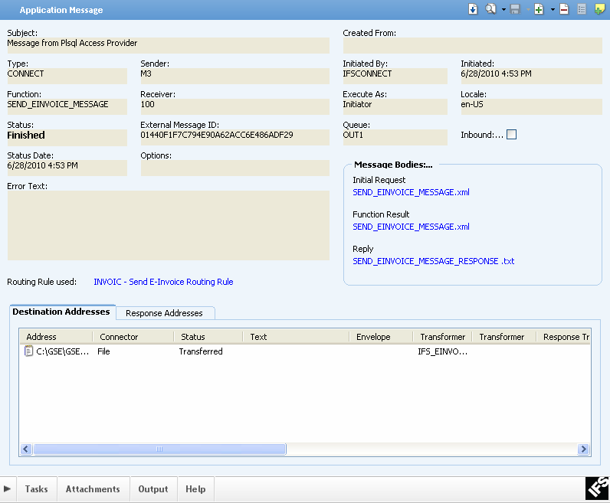Image resolution: width=610 pixels, height=503 pixels.
Task: Switch to the Response Addresses tab
Action: [x=164, y=313]
